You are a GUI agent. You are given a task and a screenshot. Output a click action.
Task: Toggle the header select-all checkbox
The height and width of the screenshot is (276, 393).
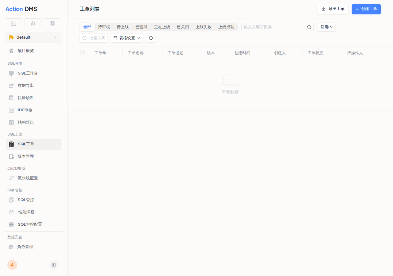pyautogui.click(x=82, y=53)
